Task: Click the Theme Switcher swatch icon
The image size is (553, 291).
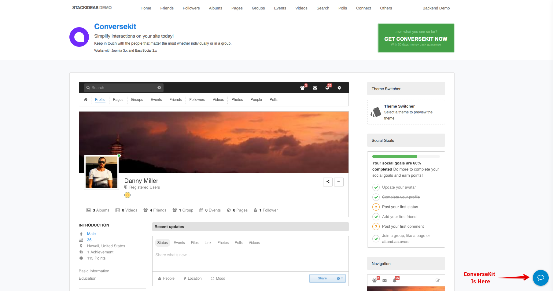Action: (376, 112)
